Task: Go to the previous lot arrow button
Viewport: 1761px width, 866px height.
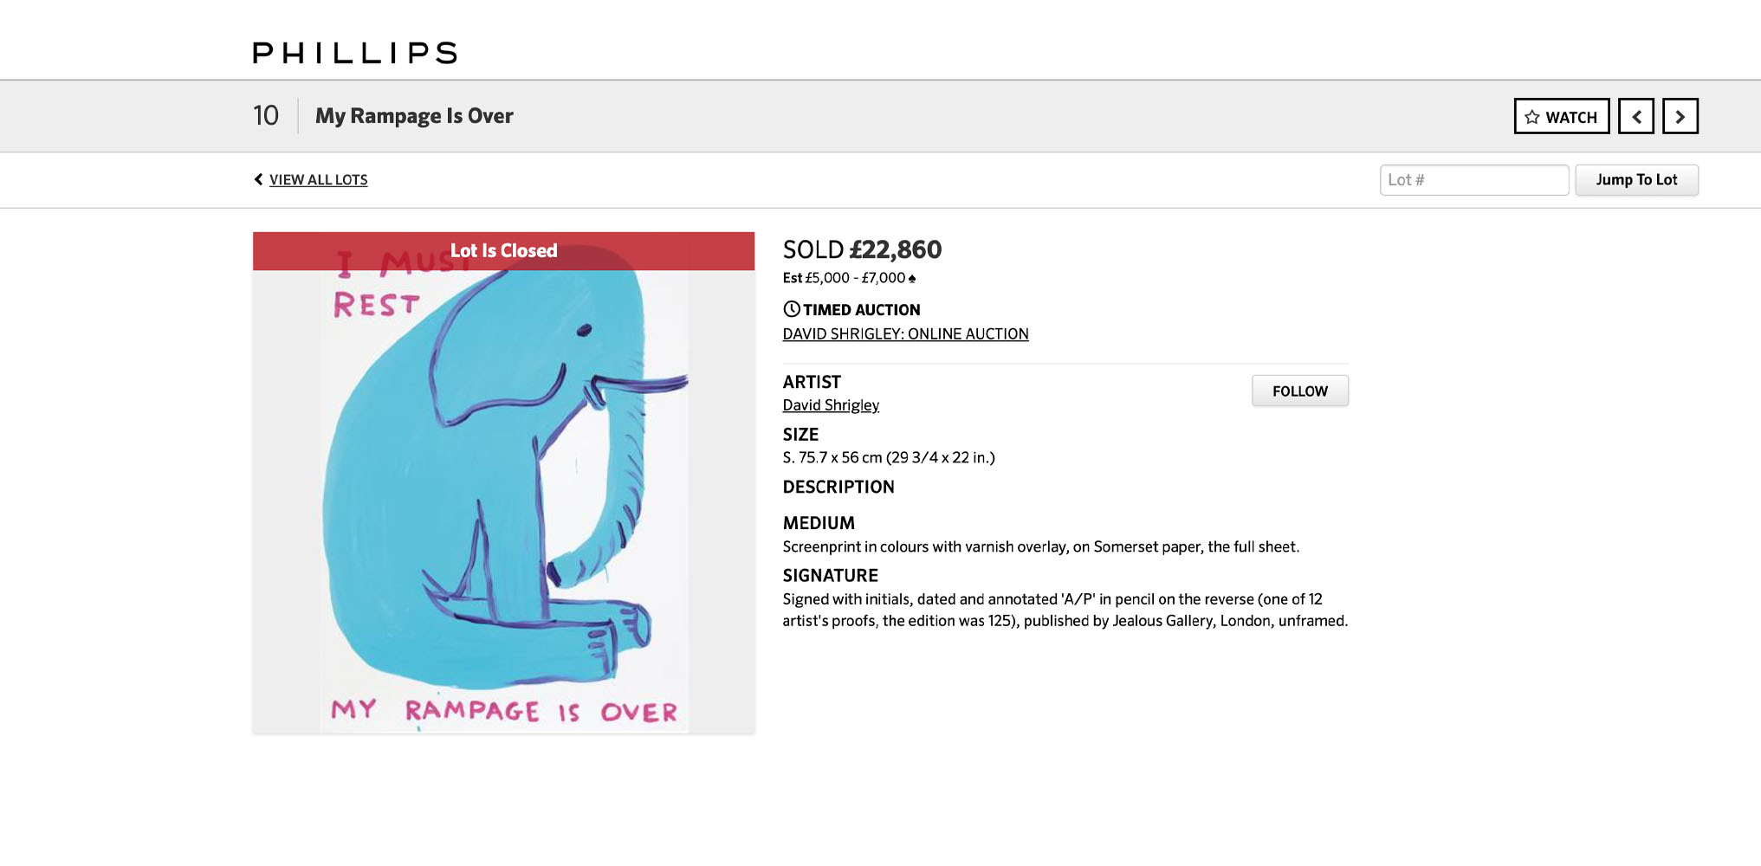Action: [x=1636, y=116]
